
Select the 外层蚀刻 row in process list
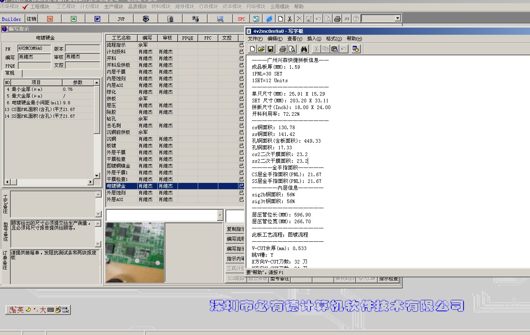(x=175, y=193)
